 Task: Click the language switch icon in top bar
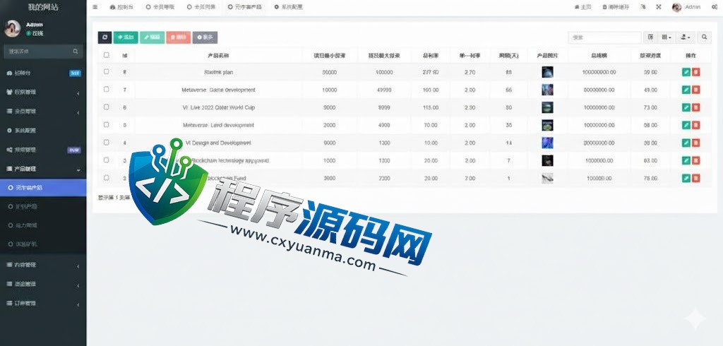click(x=643, y=7)
